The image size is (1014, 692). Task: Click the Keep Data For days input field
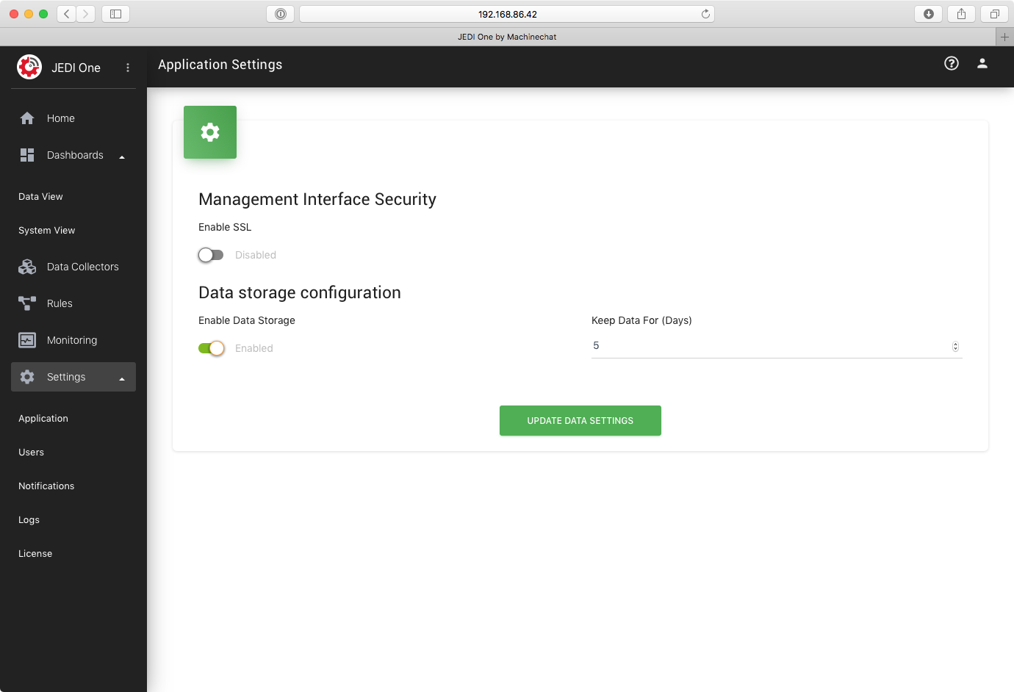click(x=735, y=345)
